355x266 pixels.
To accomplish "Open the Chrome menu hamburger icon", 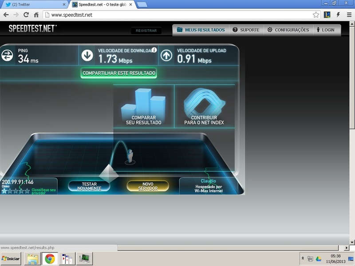I will (349, 15).
